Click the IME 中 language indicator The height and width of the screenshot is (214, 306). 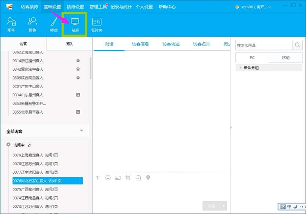tap(289, 206)
